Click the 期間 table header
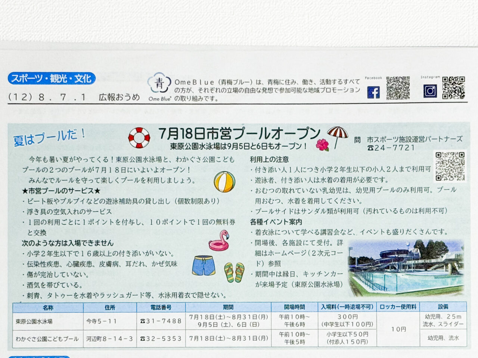Image resolution: width=478 pixels, height=358 pixels. 228,307
